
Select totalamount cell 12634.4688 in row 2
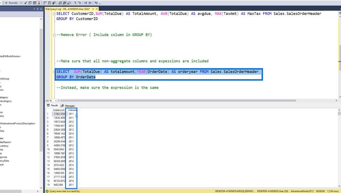point(59,118)
